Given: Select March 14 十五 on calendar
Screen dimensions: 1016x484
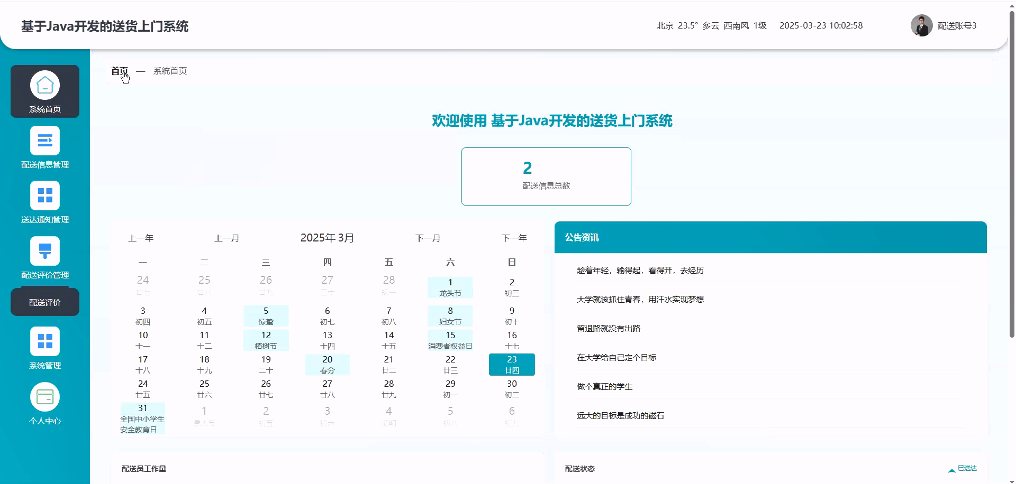Looking at the screenshot, I should (x=389, y=340).
